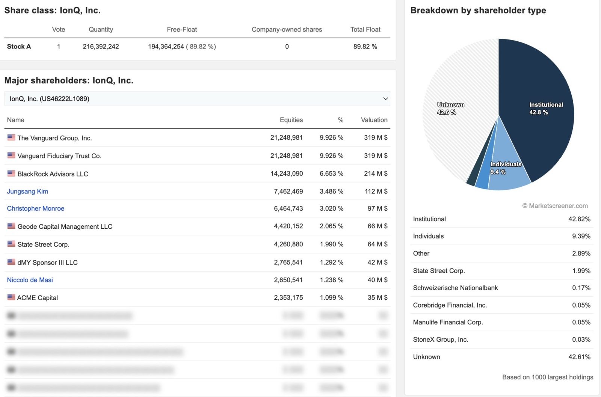The image size is (601, 397).
Task: Click the 216,392,242 quantity value
Action: 101,47
